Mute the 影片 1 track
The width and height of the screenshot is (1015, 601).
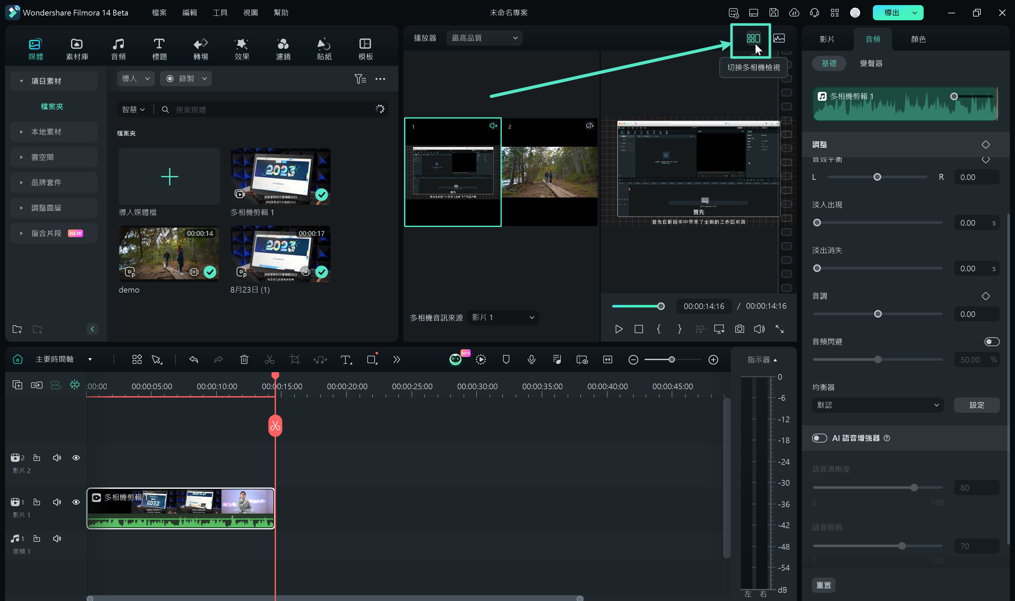pos(57,502)
